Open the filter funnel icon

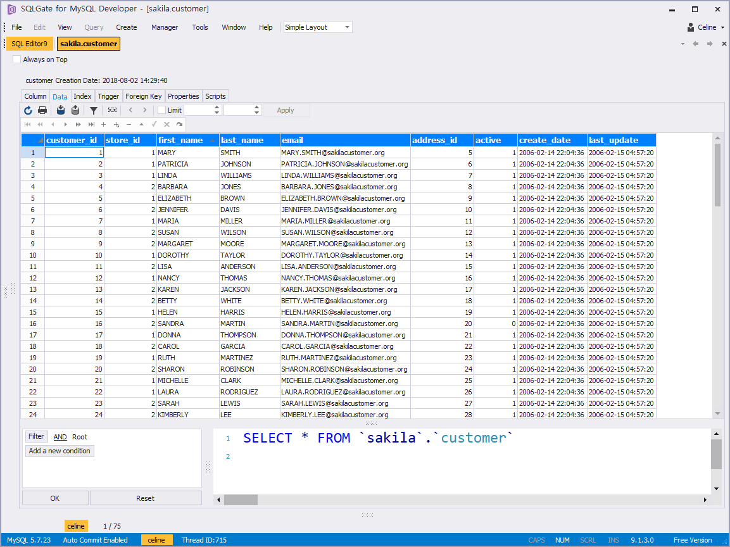[x=94, y=110]
